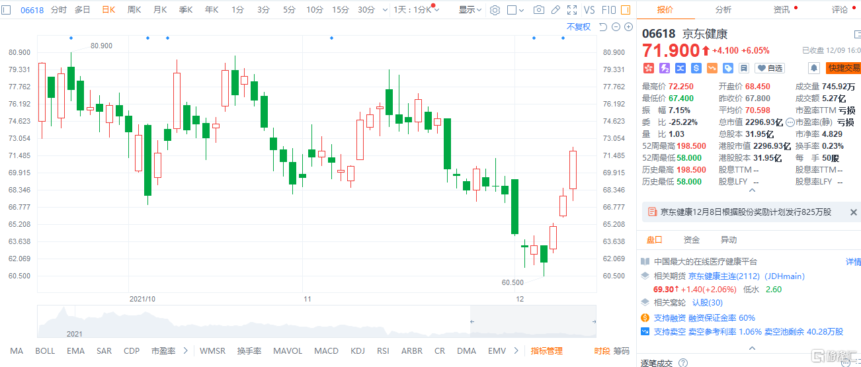Open the 市盈率 indicator selector
The height and width of the screenshot is (367, 861).
pos(163,351)
